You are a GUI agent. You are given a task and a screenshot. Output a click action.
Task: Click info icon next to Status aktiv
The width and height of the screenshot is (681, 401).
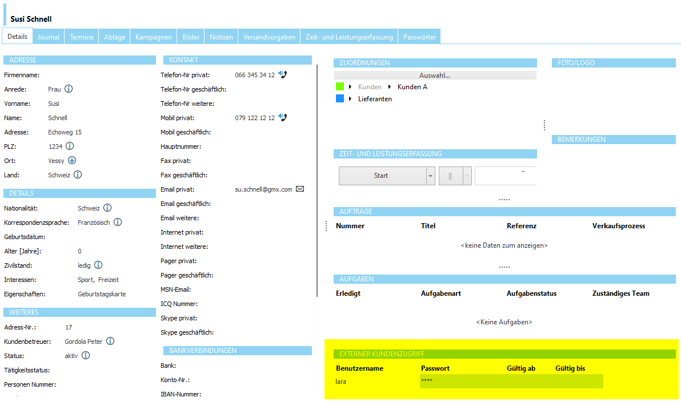[86, 356]
